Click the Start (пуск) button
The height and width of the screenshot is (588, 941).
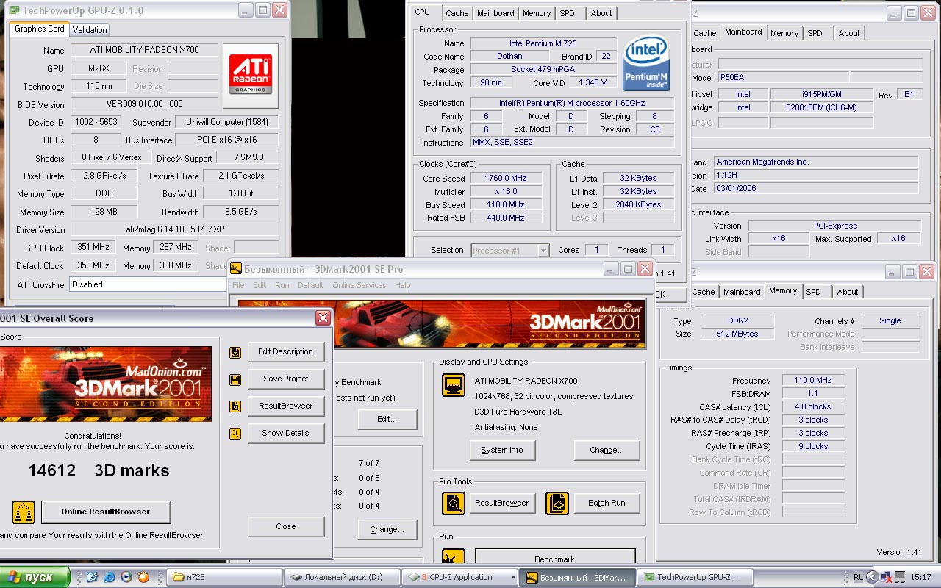(34, 577)
